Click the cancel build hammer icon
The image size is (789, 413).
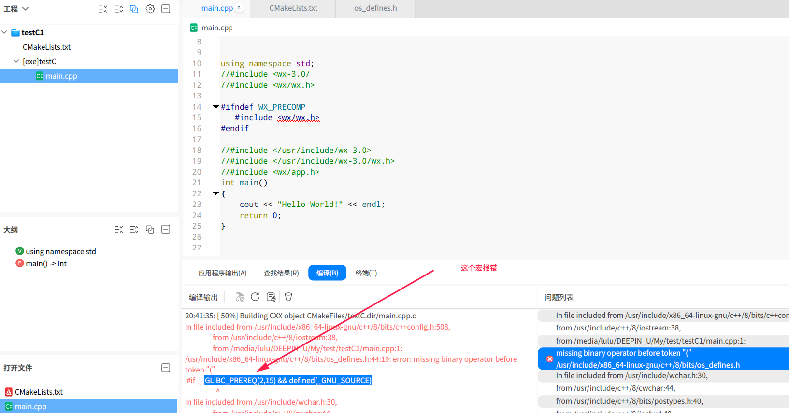tap(240, 297)
